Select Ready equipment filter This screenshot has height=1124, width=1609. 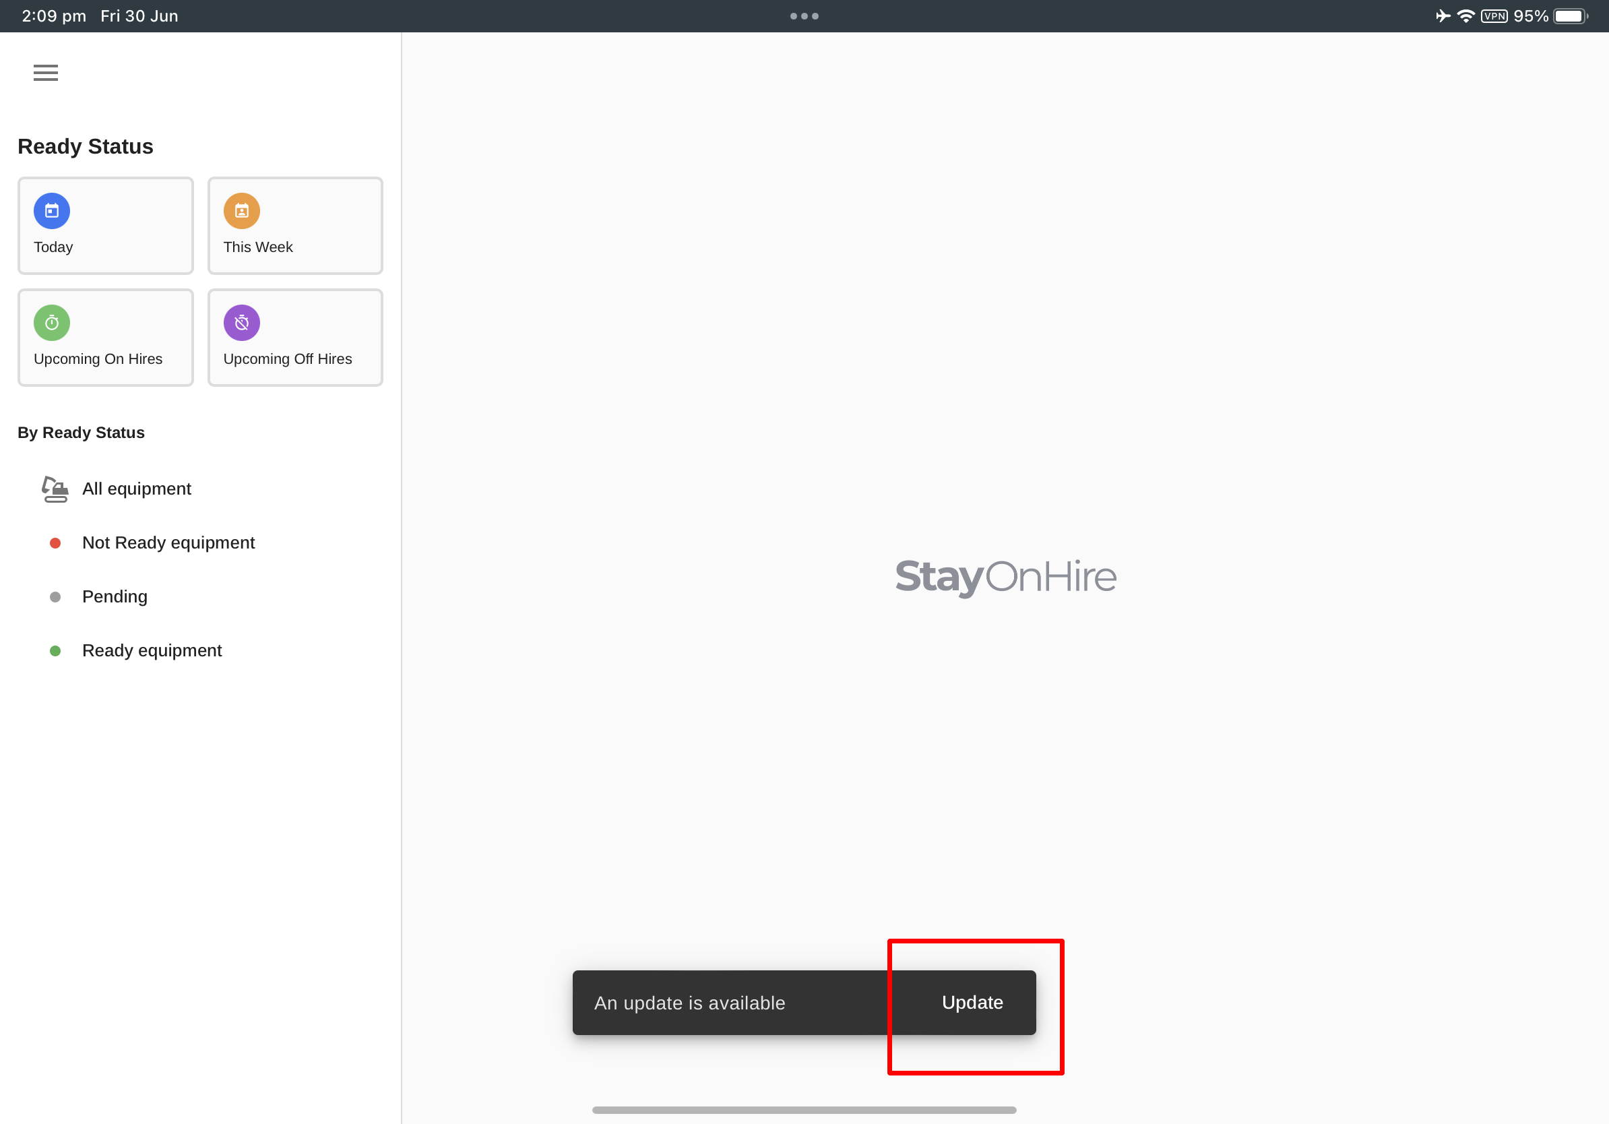coord(200,651)
